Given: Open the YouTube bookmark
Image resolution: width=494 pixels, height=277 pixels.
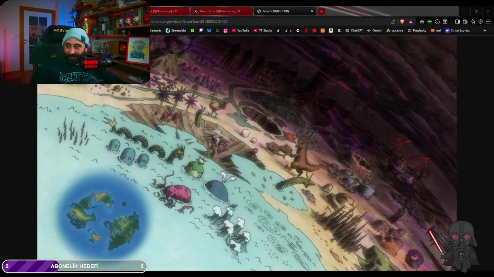Looking at the screenshot, I should [240, 30].
